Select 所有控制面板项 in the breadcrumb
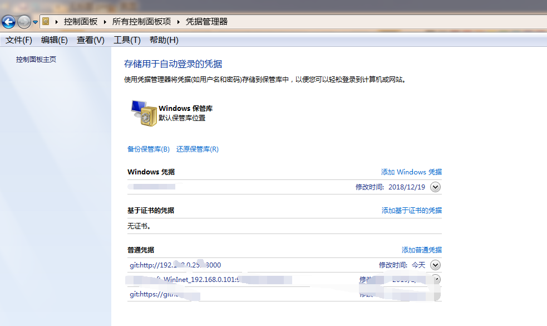 142,22
